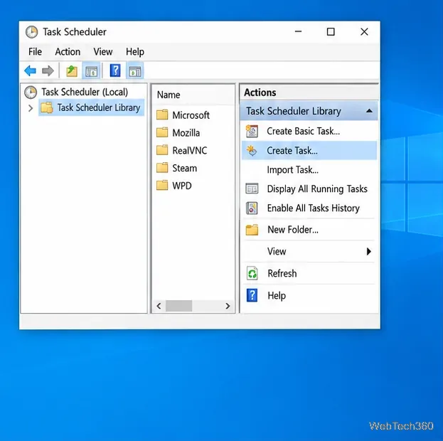This screenshot has width=443, height=441.
Task: Select Task Scheduler Library tree item
Action: pos(99,107)
